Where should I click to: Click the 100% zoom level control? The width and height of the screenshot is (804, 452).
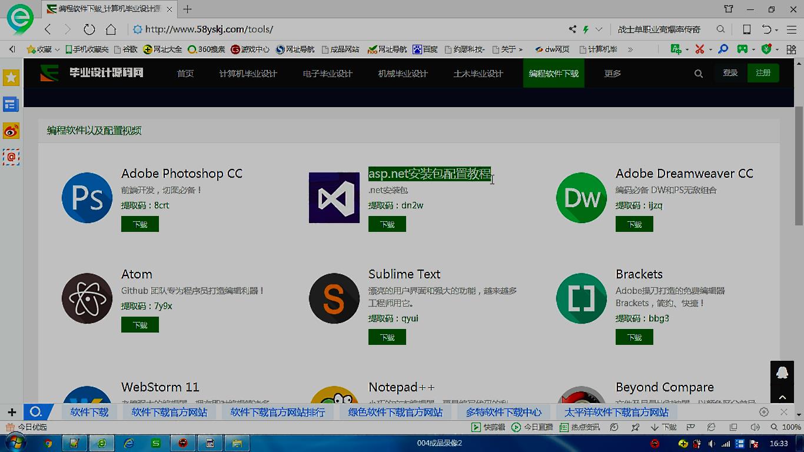point(786,427)
